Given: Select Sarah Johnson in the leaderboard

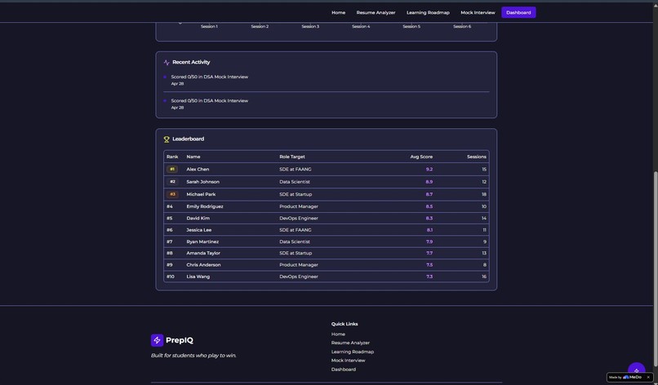Looking at the screenshot, I should pyautogui.click(x=202, y=182).
